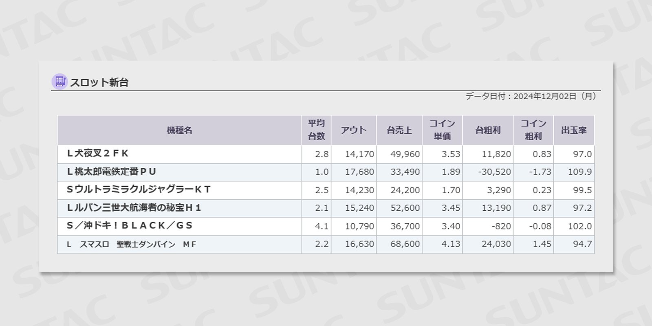Select the Ｌ桃太郎電鉄定番ＰＵ row
This screenshot has width=652, height=326.
(326, 172)
